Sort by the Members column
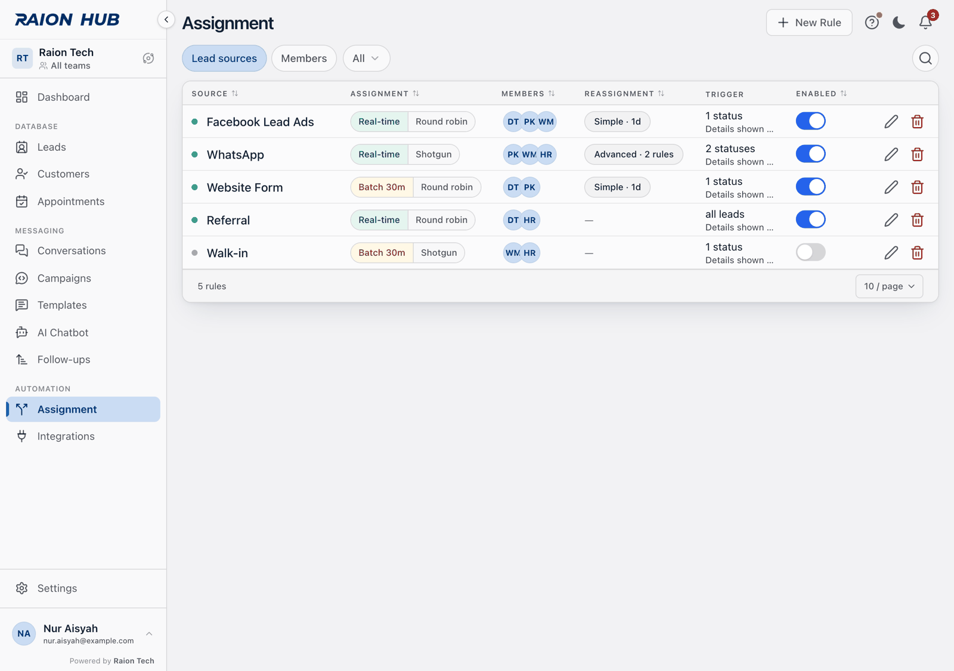Screen dimensions: 954x671 [528, 94]
